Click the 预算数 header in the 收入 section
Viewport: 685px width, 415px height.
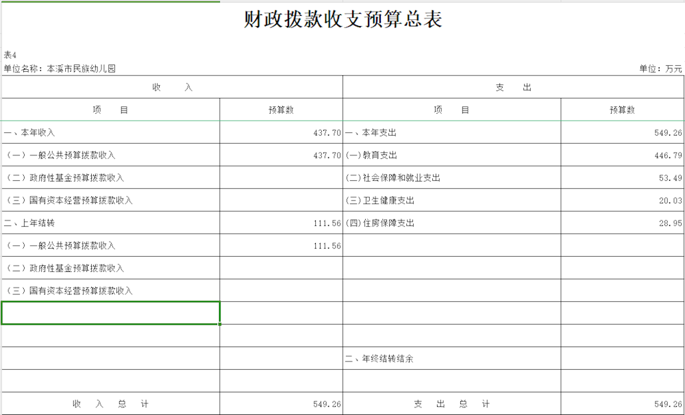pos(281,110)
